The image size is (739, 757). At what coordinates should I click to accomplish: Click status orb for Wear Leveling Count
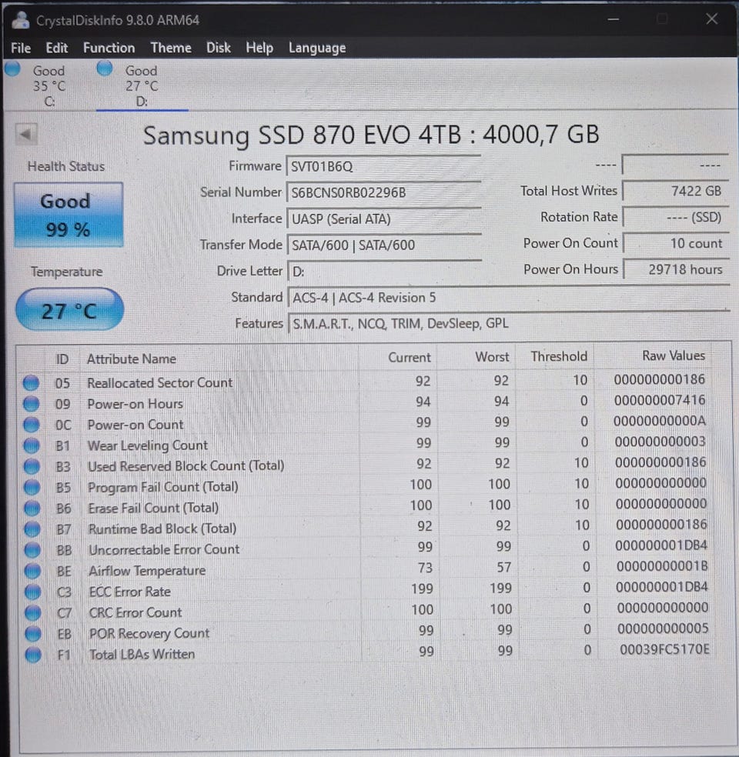[x=32, y=445]
